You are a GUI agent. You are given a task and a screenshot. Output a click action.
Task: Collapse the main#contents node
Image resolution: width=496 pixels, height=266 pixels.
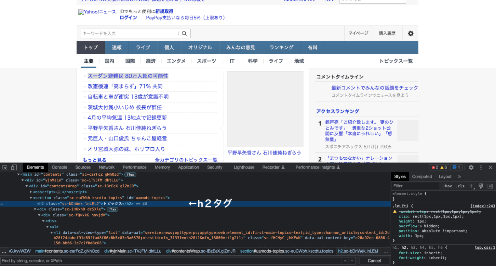pyautogui.click(x=18, y=174)
